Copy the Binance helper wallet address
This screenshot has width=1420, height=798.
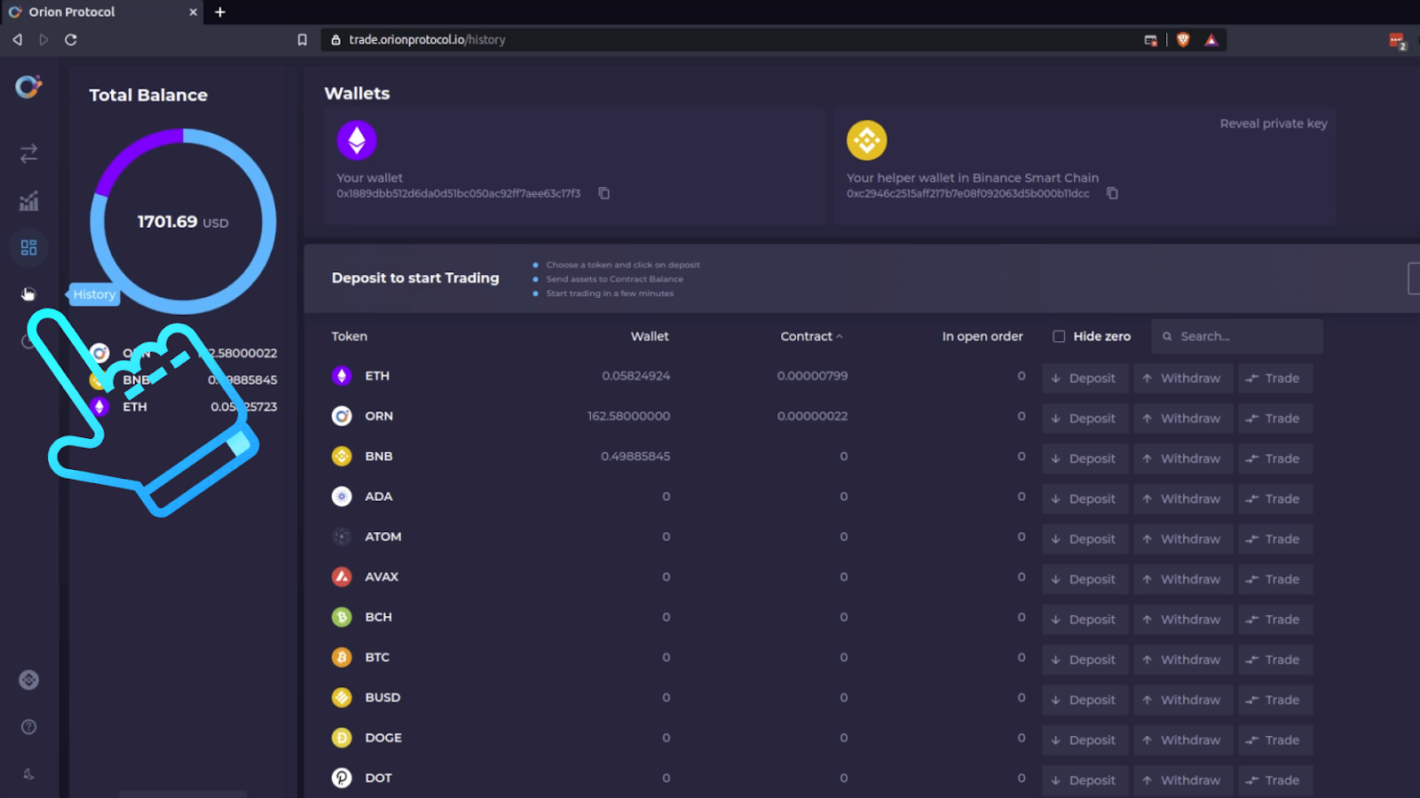1112,193
